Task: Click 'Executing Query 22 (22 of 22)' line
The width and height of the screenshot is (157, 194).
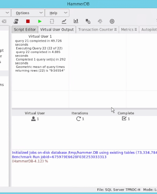Action: pos(39,48)
